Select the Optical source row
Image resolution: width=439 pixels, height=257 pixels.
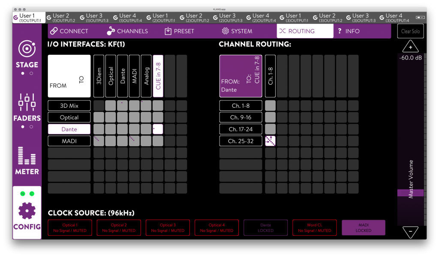tap(69, 117)
